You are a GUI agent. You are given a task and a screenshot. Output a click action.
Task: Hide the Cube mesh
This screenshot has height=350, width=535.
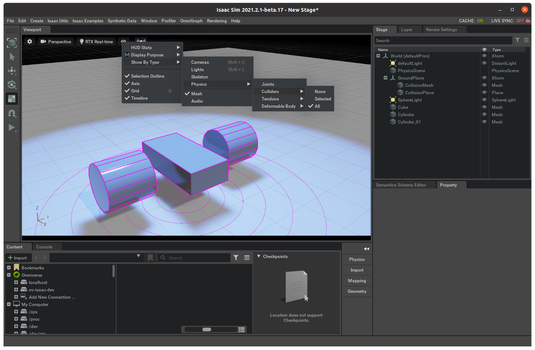(x=484, y=107)
